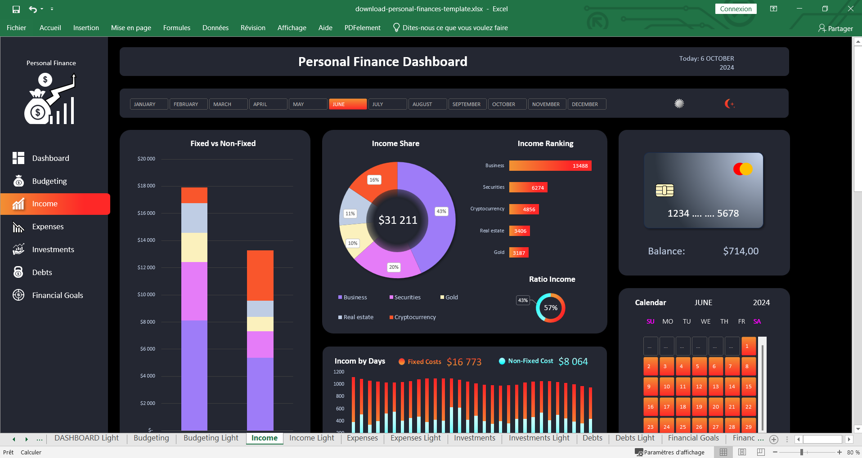Switch to Debts Light sheet tab
Image resolution: width=862 pixels, height=458 pixels.
[635, 438]
